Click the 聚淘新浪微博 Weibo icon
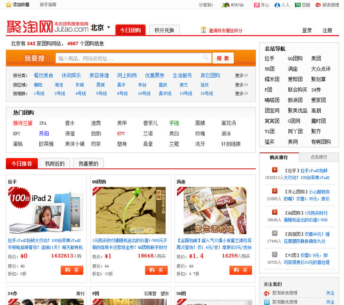Image resolution: width=344 pixels, height=305 pixels. click(267, 293)
